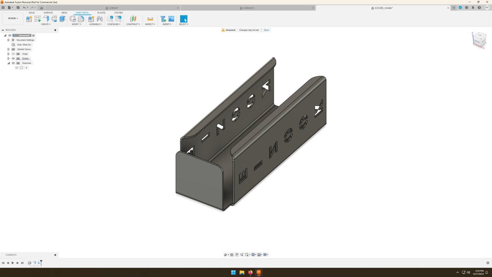Click the ViewCube in the corner
Viewport: 492px width, 277px height.
480,40
